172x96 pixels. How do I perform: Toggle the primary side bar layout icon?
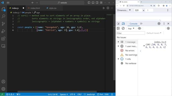click(89, 3)
